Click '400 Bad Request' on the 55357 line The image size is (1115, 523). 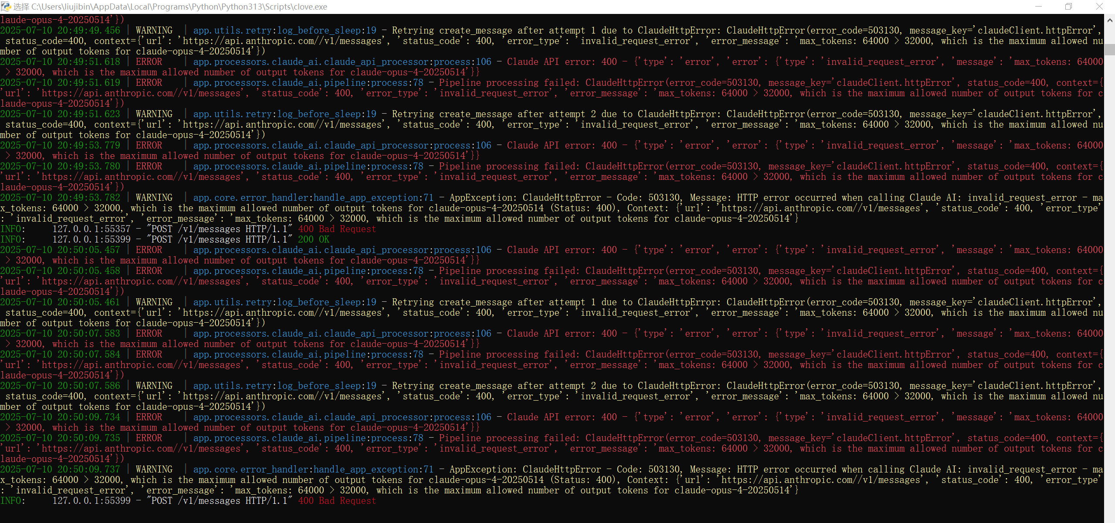click(x=336, y=229)
